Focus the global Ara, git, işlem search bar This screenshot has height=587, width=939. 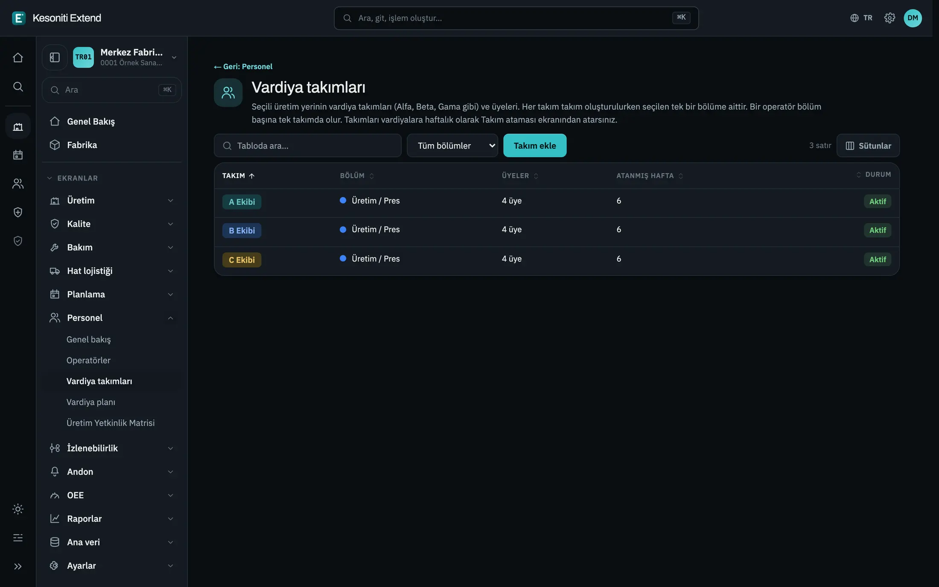tap(516, 18)
